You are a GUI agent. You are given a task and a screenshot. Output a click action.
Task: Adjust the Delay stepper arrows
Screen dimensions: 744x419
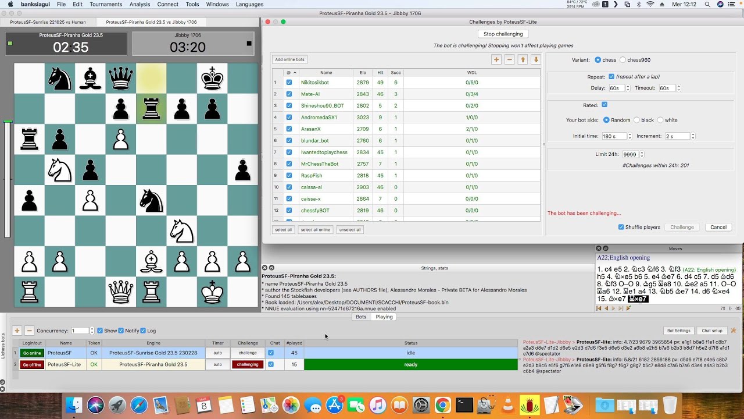pyautogui.click(x=628, y=88)
